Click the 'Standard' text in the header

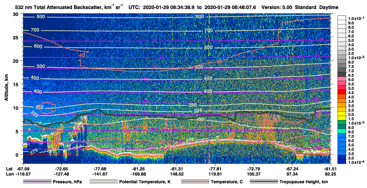[x=306, y=8]
